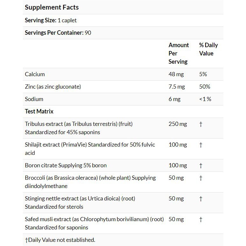246x246 pixels.
Task: Click the 50% zinc daily value
Action: click(x=205, y=87)
